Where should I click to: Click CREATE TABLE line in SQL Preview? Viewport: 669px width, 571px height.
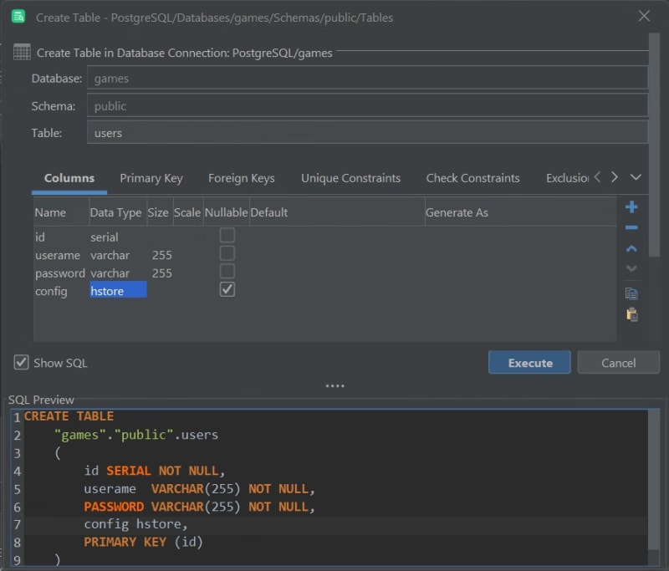[69, 416]
